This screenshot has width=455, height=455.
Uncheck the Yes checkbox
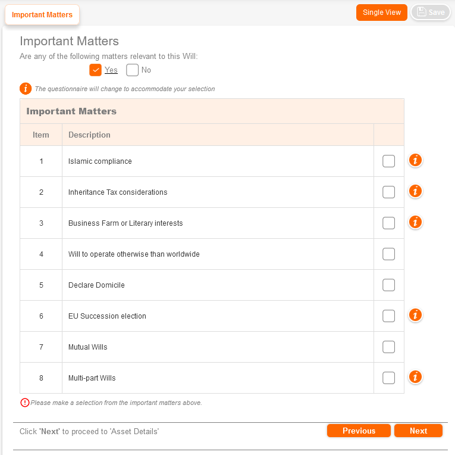pos(96,70)
